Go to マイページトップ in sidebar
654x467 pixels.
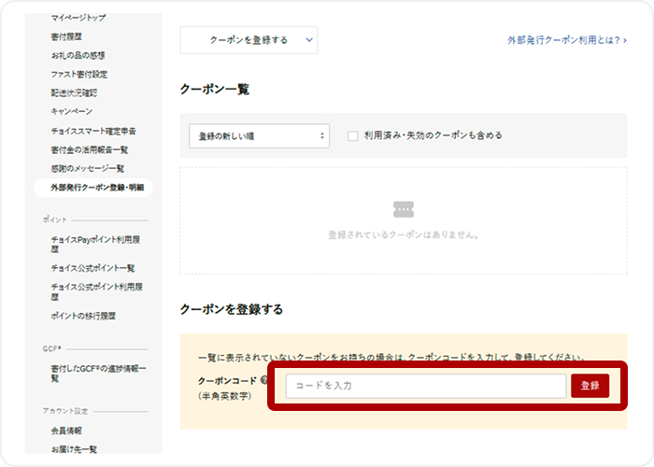[x=78, y=18]
